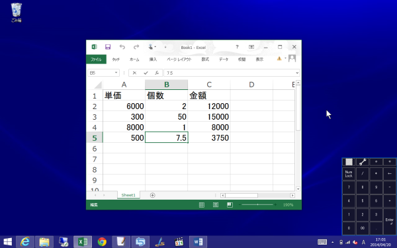Select row 5 header
397x248 pixels.
coord(95,138)
